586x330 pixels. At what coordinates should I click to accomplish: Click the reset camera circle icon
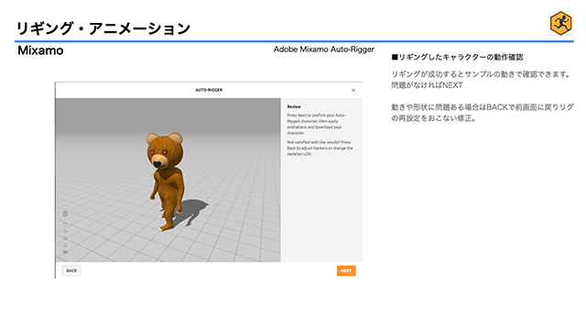[65, 245]
